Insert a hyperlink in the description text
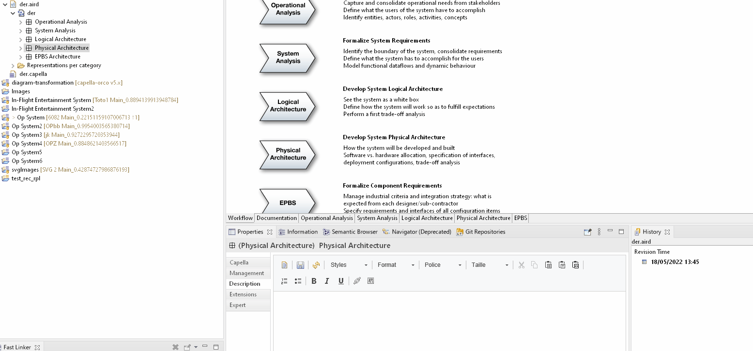Viewport: 753px width, 351px height. pyautogui.click(x=357, y=281)
